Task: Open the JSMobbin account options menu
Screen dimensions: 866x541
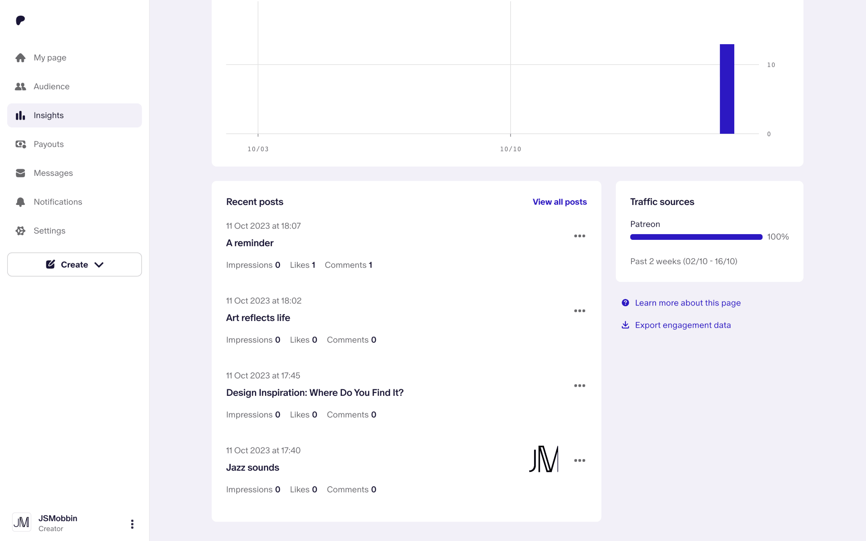Action: pos(132,524)
